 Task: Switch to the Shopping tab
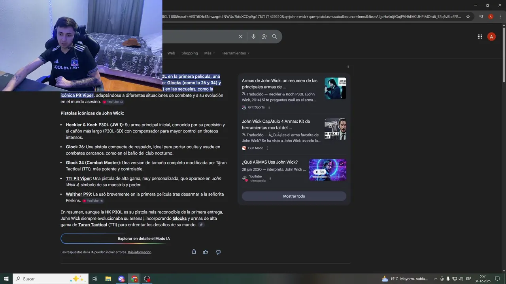coord(190,53)
